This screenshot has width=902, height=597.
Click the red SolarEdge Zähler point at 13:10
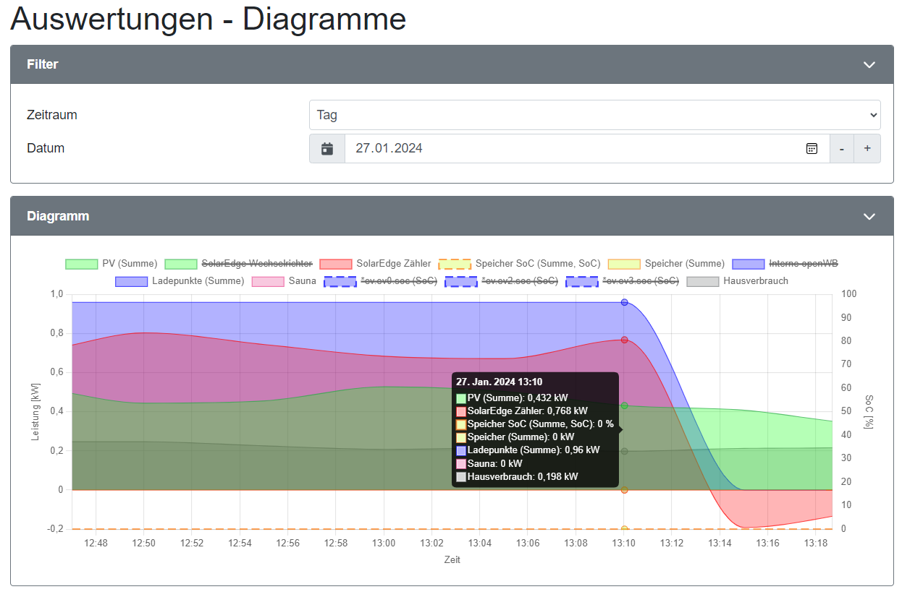click(x=624, y=340)
